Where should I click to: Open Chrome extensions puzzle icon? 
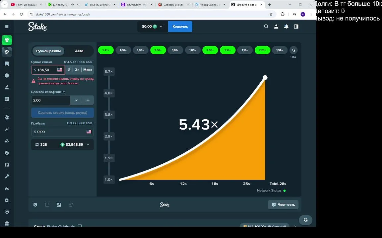(x=283, y=14)
